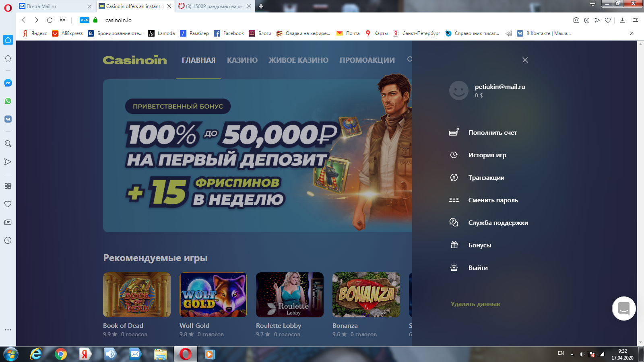Show hidden system tray icons
The width and height of the screenshot is (644, 362).
tap(572, 354)
